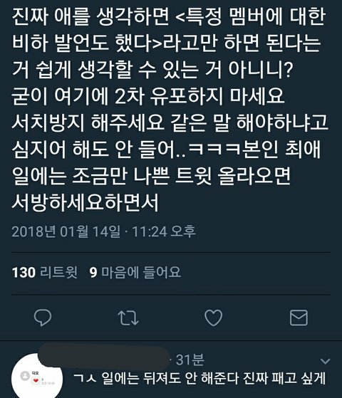Image resolution: width=342 pixels, height=398 pixels.
Task: Open the reply author's round profile avatar
Action: point(37,376)
